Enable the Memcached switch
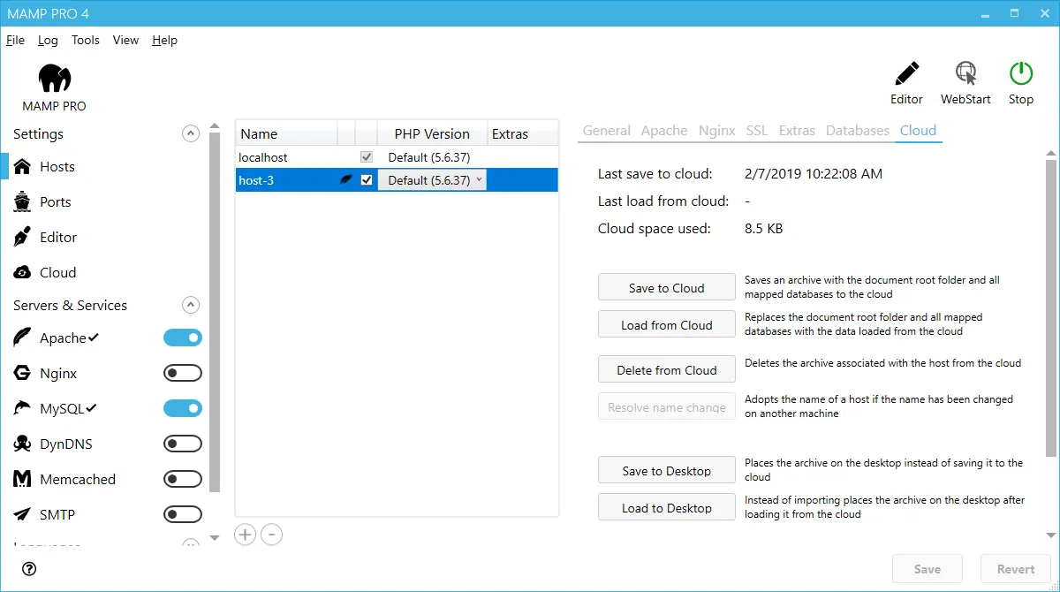Screen dimensions: 1060x592 [x=183, y=479]
